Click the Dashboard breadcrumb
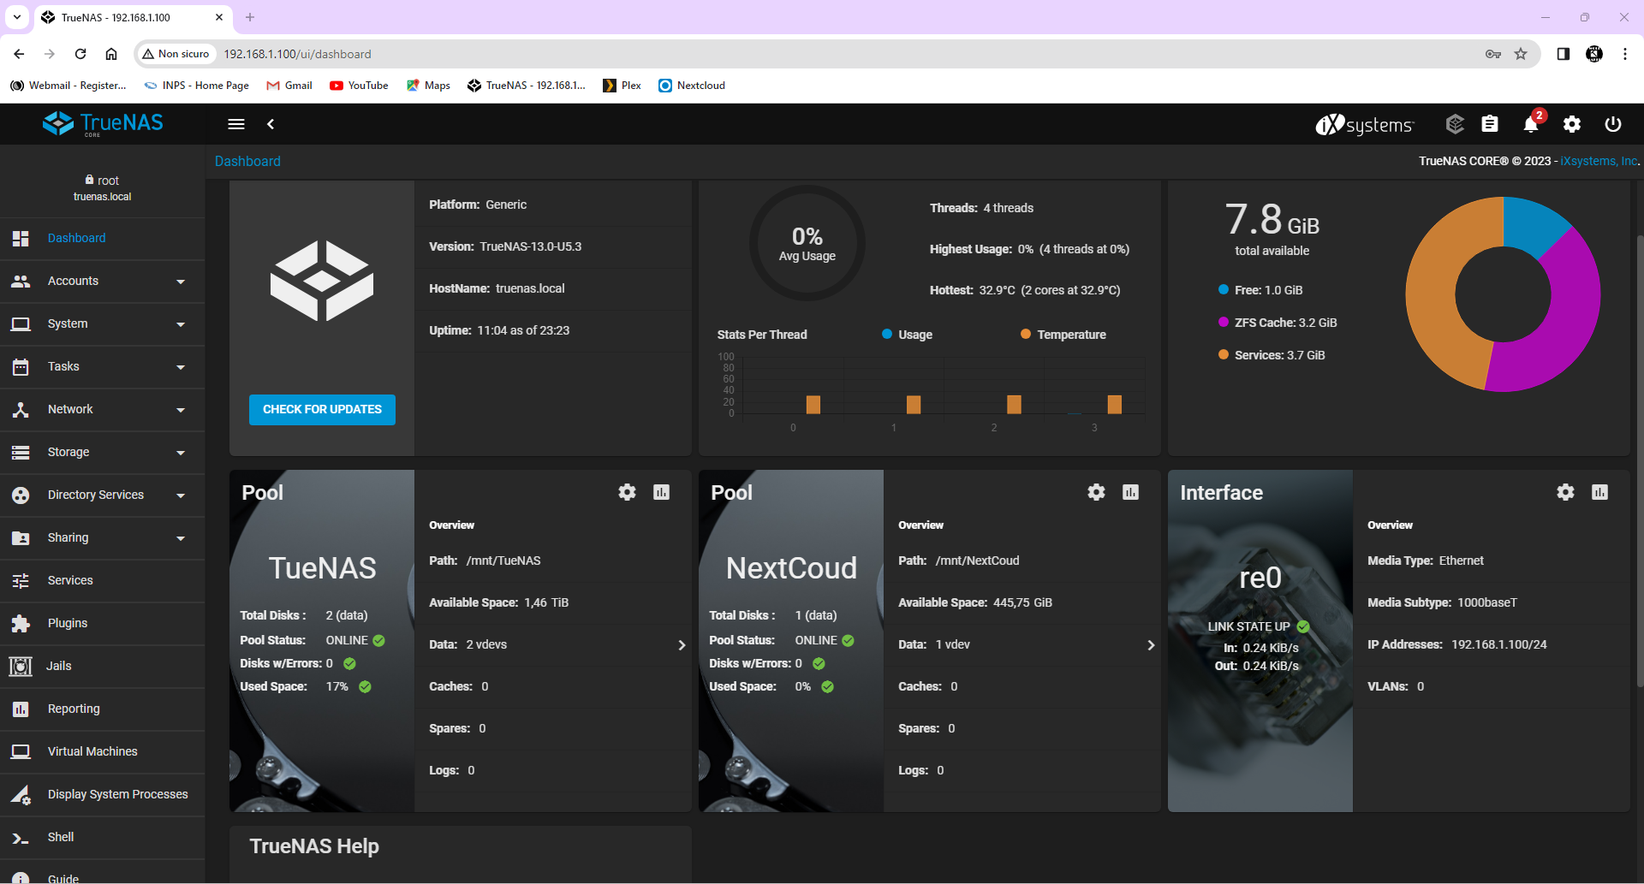Screen dimensions: 1644x884 click(247, 161)
